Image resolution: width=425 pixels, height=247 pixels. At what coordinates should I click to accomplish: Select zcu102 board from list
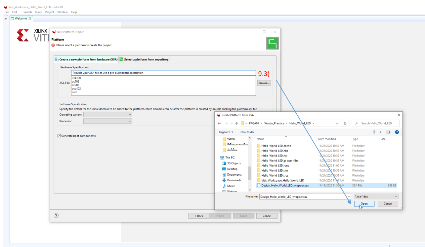pyautogui.click(x=76, y=88)
